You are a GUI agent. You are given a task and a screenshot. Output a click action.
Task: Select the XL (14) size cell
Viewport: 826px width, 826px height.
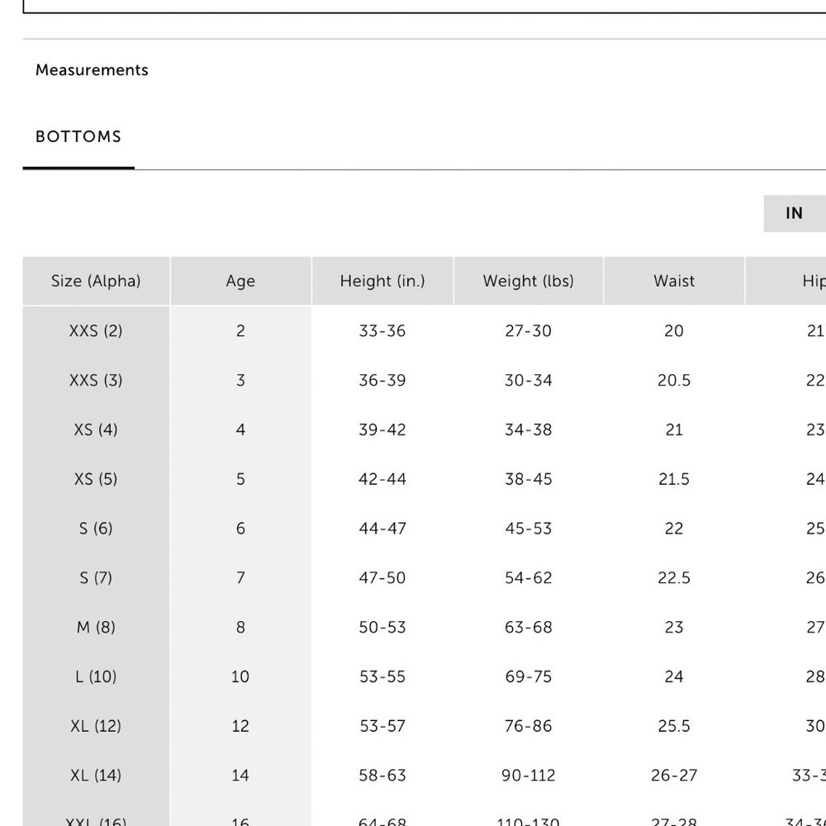tap(97, 776)
